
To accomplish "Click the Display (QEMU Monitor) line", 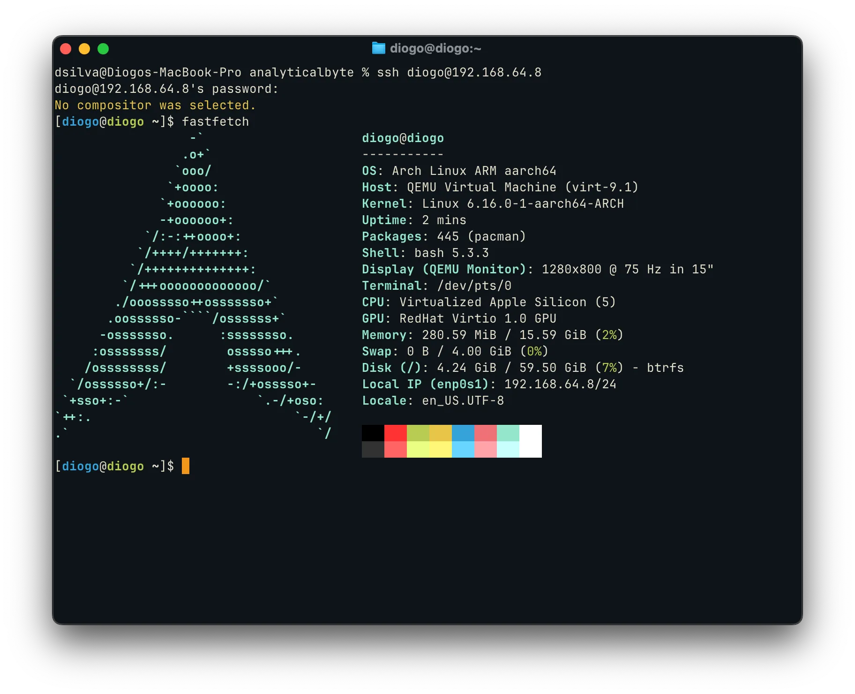I will point(538,270).
